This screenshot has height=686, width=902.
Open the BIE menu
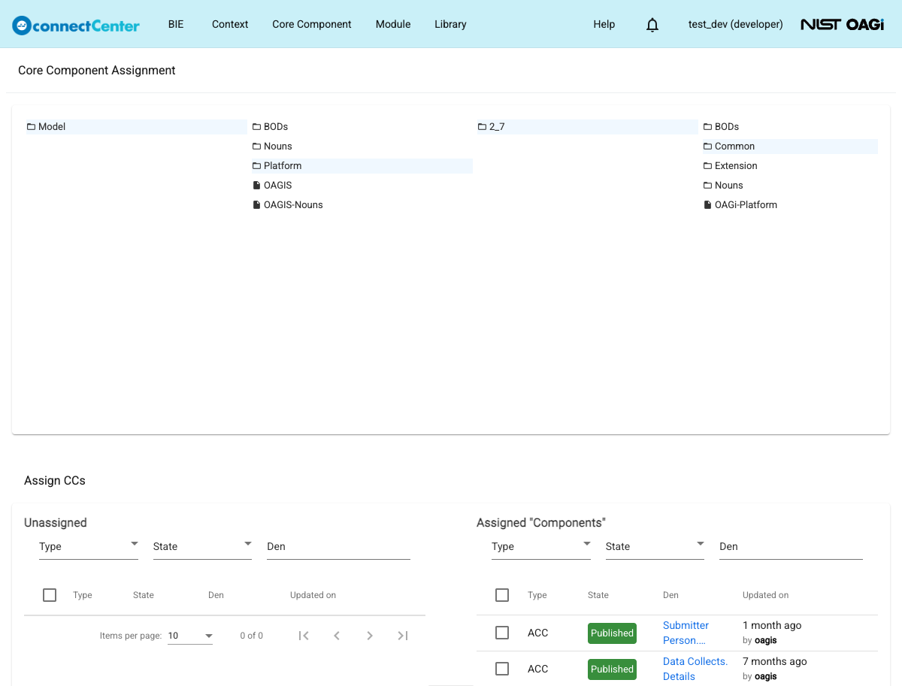click(x=176, y=24)
